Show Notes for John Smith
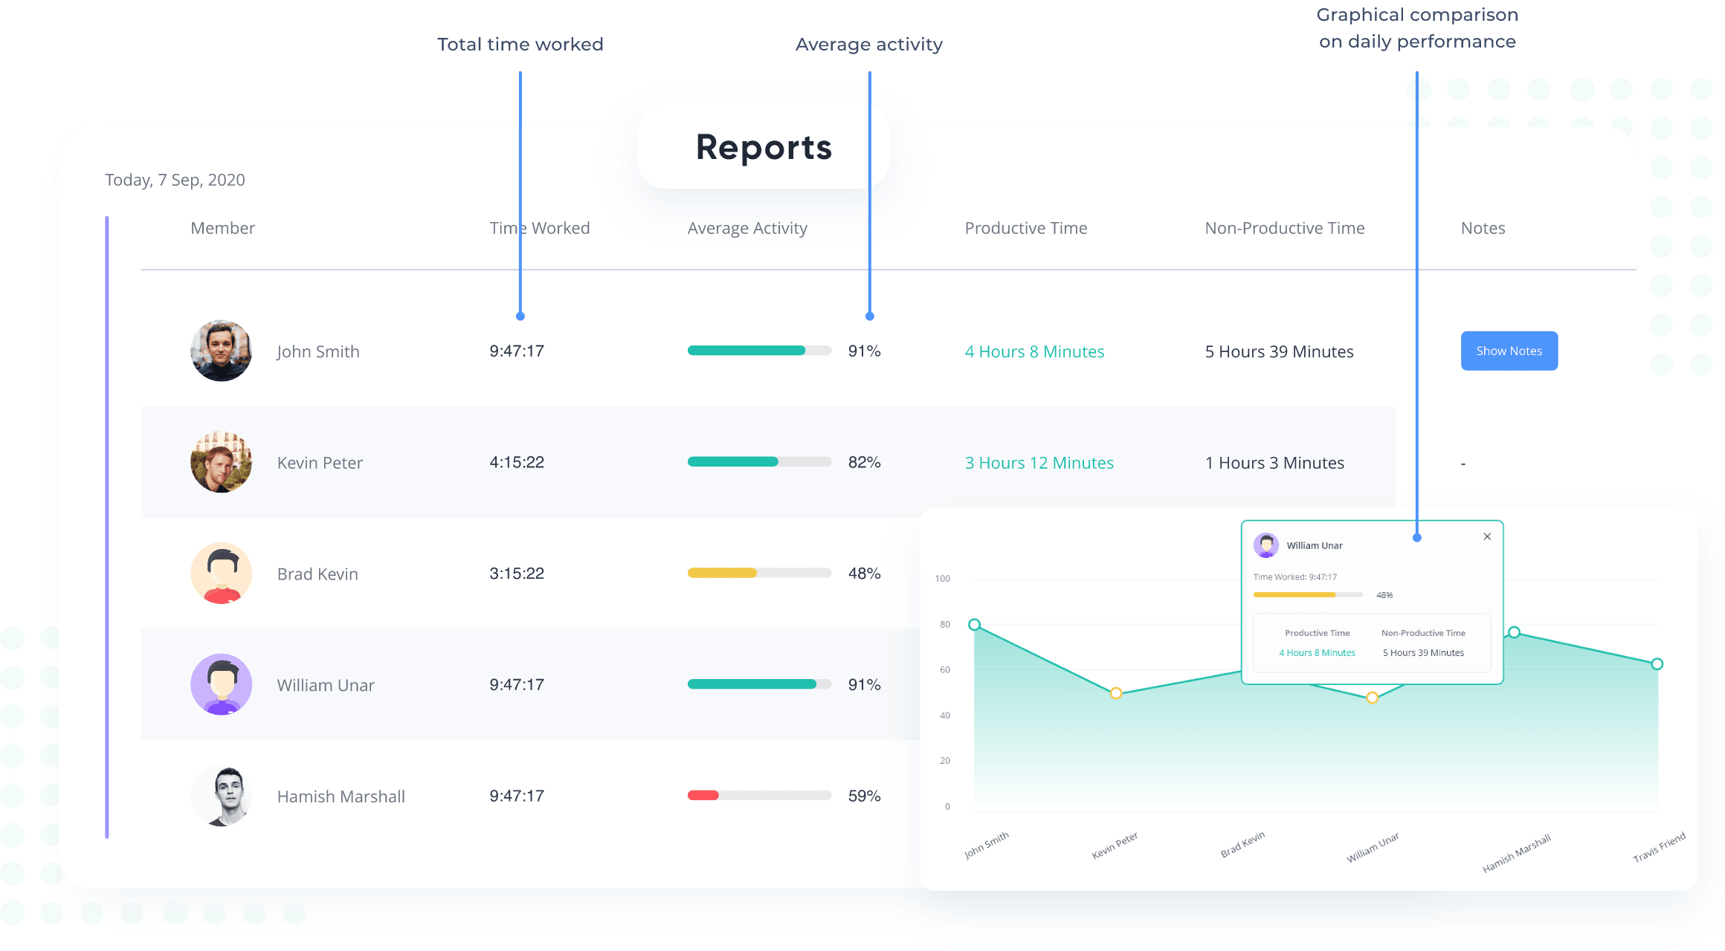 tap(1511, 349)
